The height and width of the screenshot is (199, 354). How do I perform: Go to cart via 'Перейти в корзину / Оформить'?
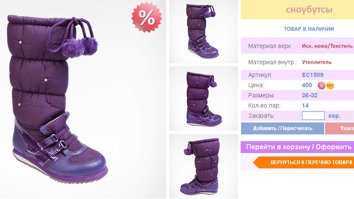(297, 147)
